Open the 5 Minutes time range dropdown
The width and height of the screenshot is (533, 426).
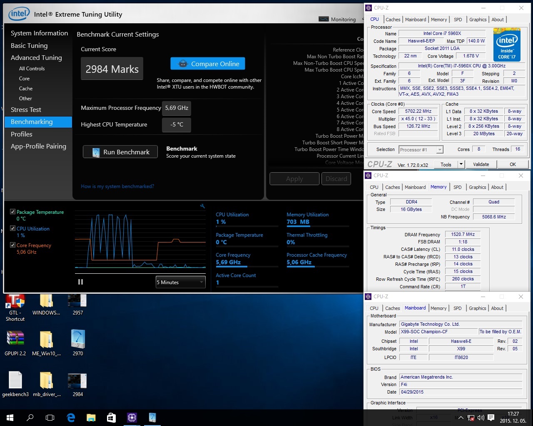[181, 282]
